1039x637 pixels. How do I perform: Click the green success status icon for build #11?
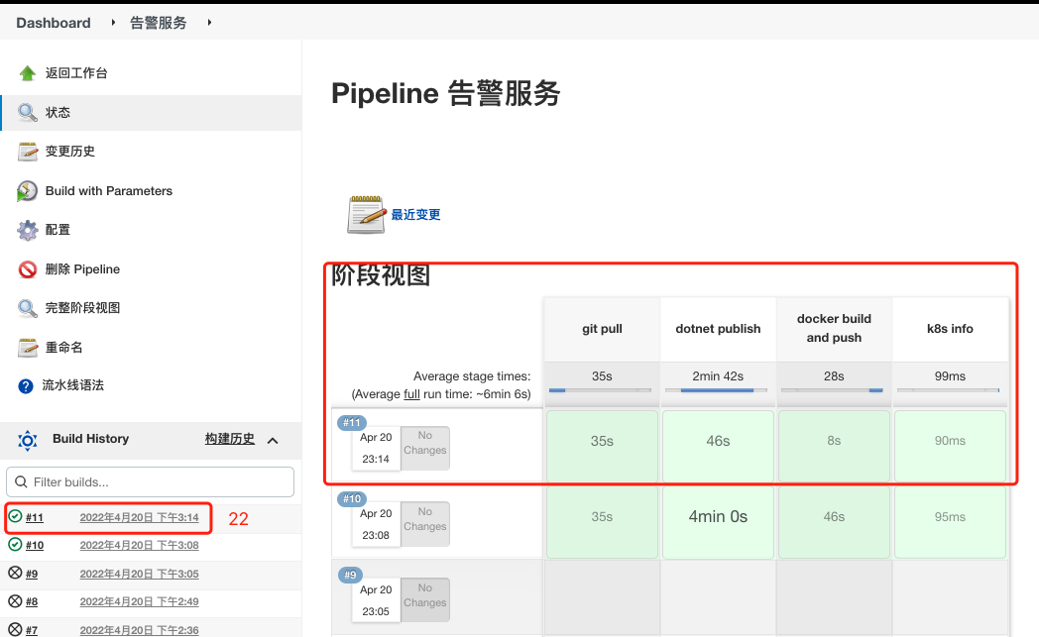tap(15, 517)
